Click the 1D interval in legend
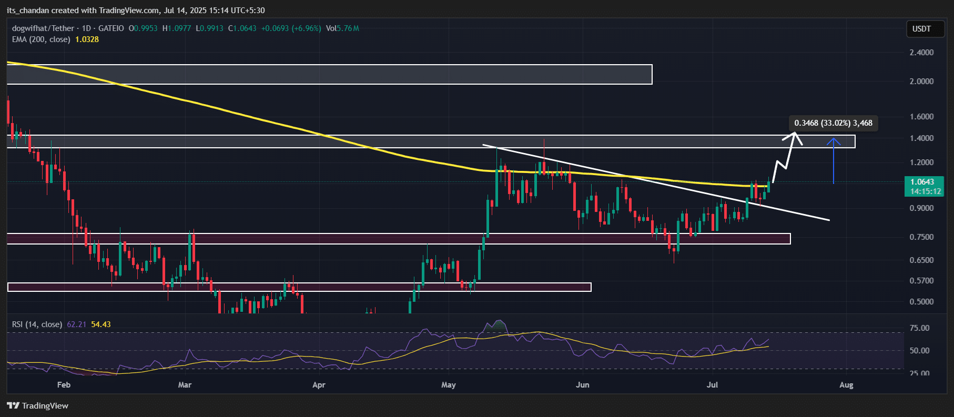Screen dimensions: 954x417 pyautogui.click(x=86, y=28)
